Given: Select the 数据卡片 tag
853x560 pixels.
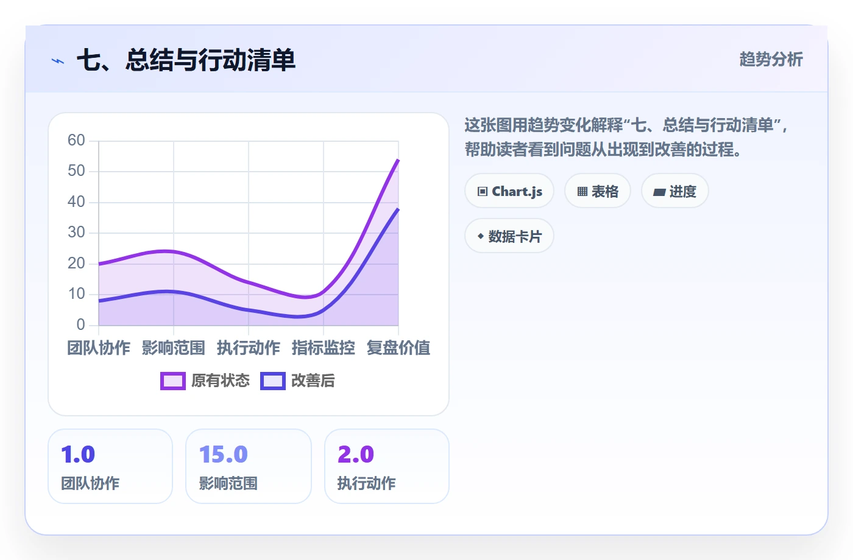Looking at the screenshot, I should point(509,236).
